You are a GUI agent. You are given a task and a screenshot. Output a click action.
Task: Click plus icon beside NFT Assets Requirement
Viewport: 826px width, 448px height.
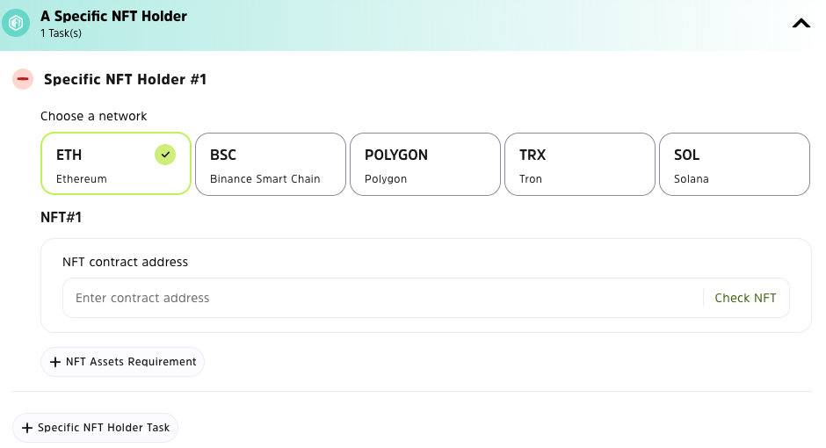click(x=55, y=362)
